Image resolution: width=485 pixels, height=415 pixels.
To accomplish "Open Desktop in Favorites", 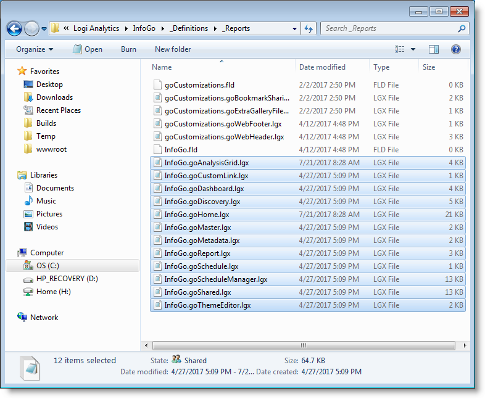I will pos(49,84).
